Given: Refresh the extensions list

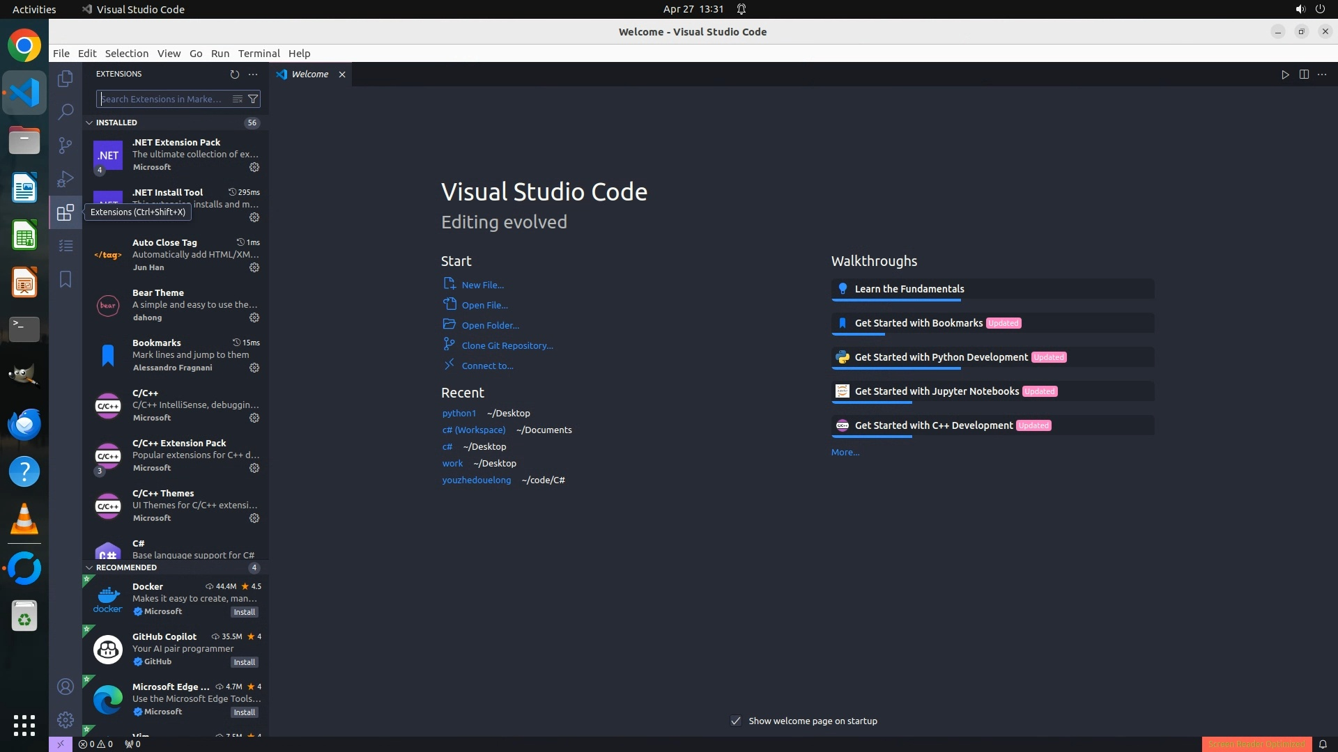Looking at the screenshot, I should 235,74.
